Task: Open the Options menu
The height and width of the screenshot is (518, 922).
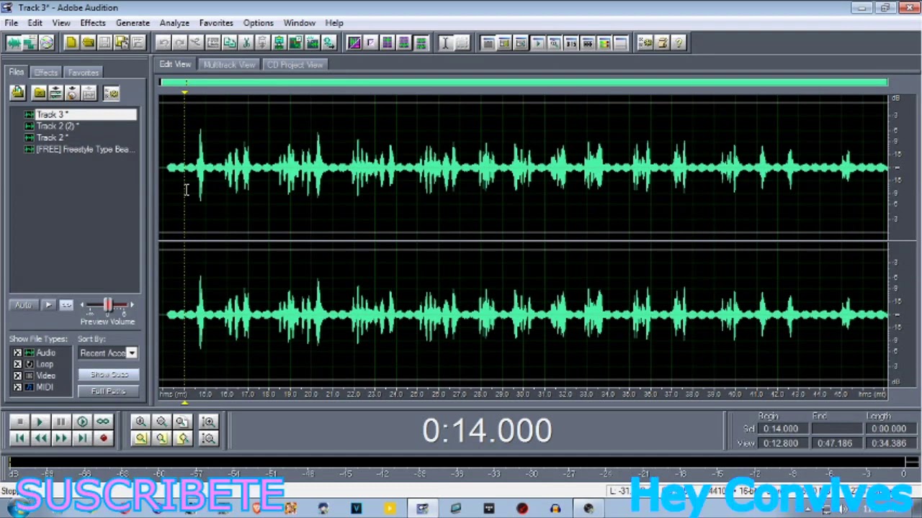Action: click(258, 23)
